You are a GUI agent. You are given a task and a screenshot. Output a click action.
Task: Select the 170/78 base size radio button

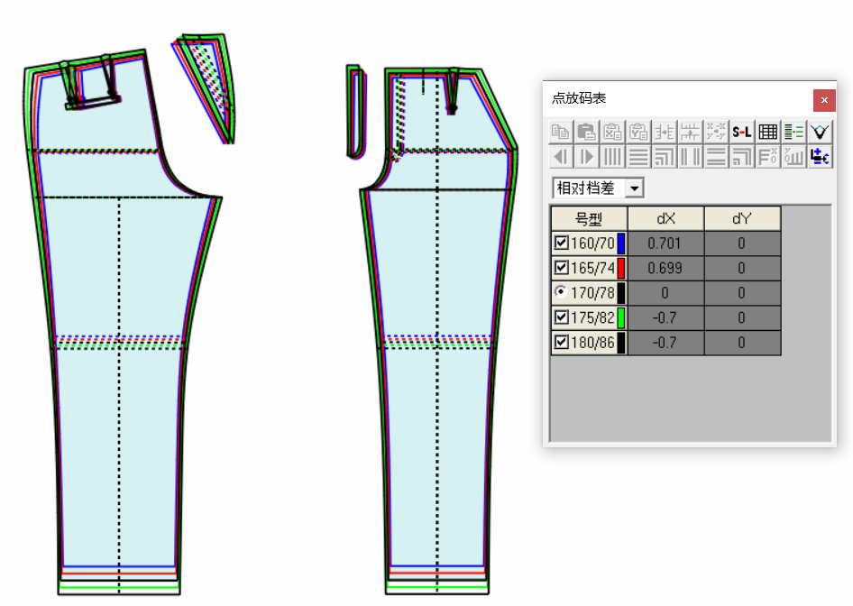(561, 292)
